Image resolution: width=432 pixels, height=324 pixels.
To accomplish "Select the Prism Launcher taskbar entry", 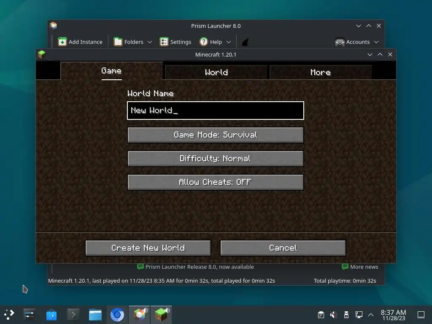I will pos(139,315).
